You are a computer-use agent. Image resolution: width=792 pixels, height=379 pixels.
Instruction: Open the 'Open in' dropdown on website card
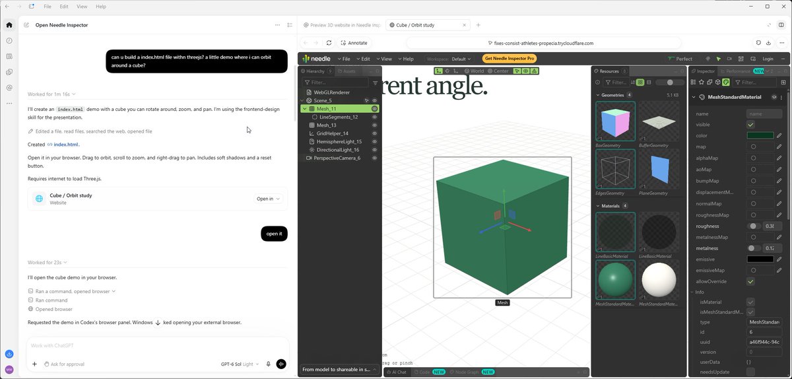coord(269,199)
